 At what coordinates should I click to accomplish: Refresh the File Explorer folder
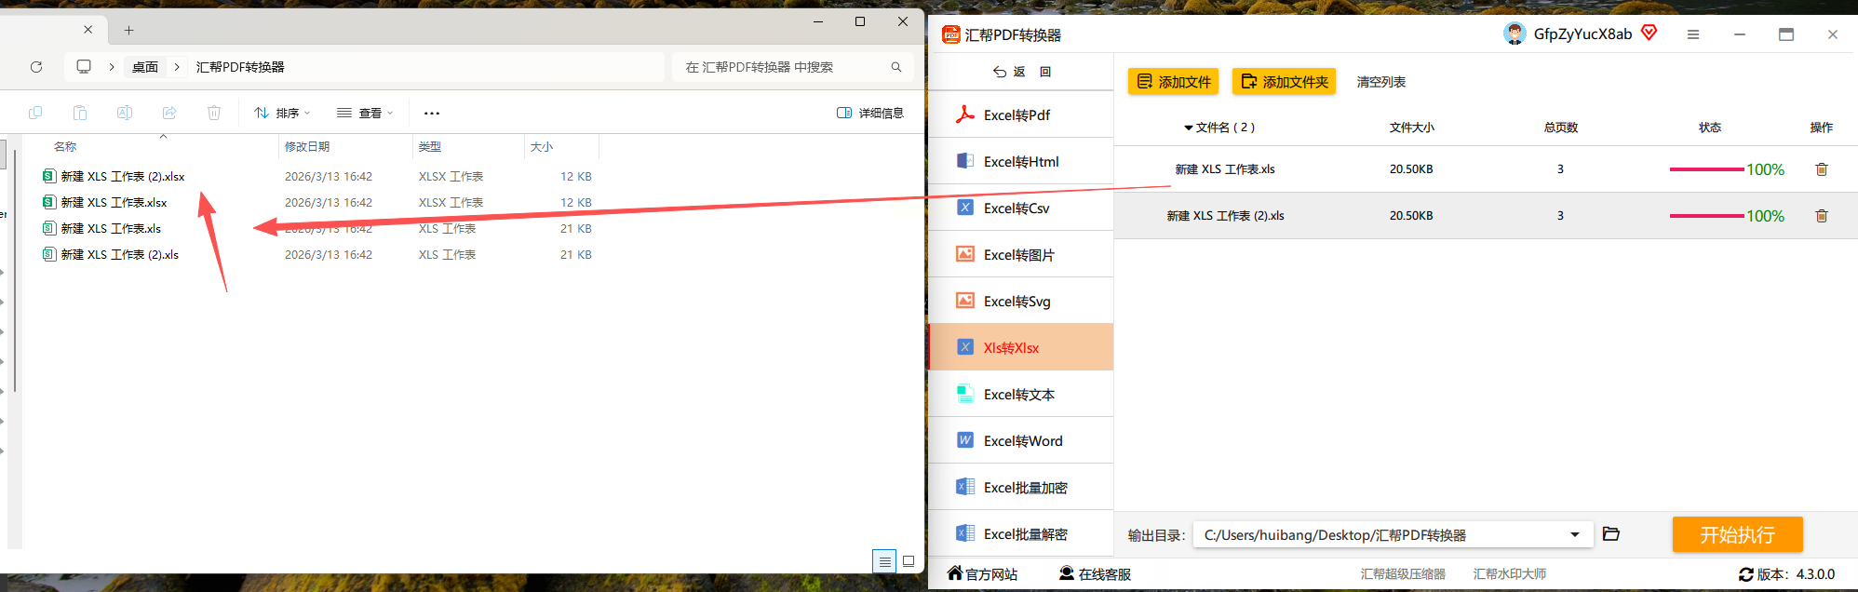[36, 67]
